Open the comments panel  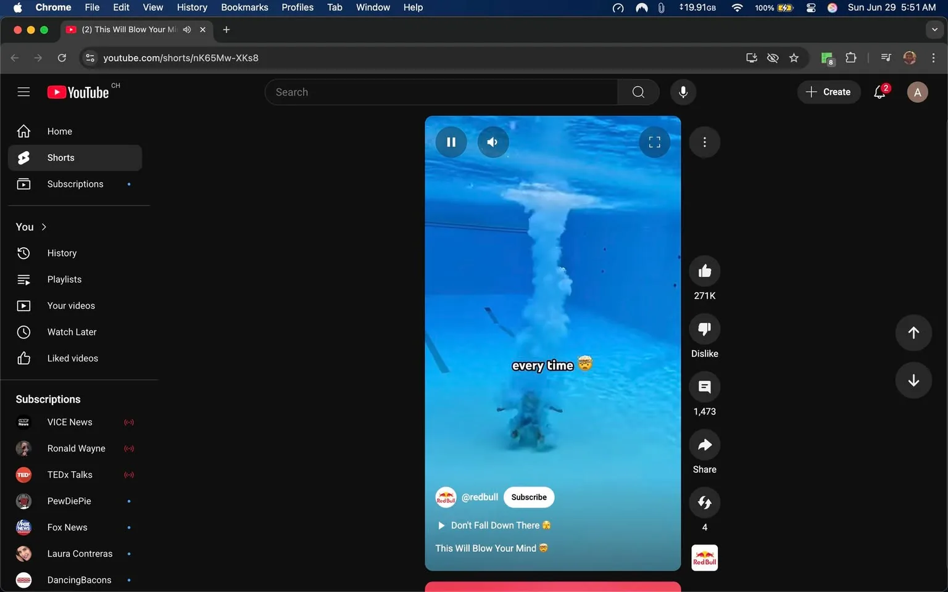tap(704, 387)
